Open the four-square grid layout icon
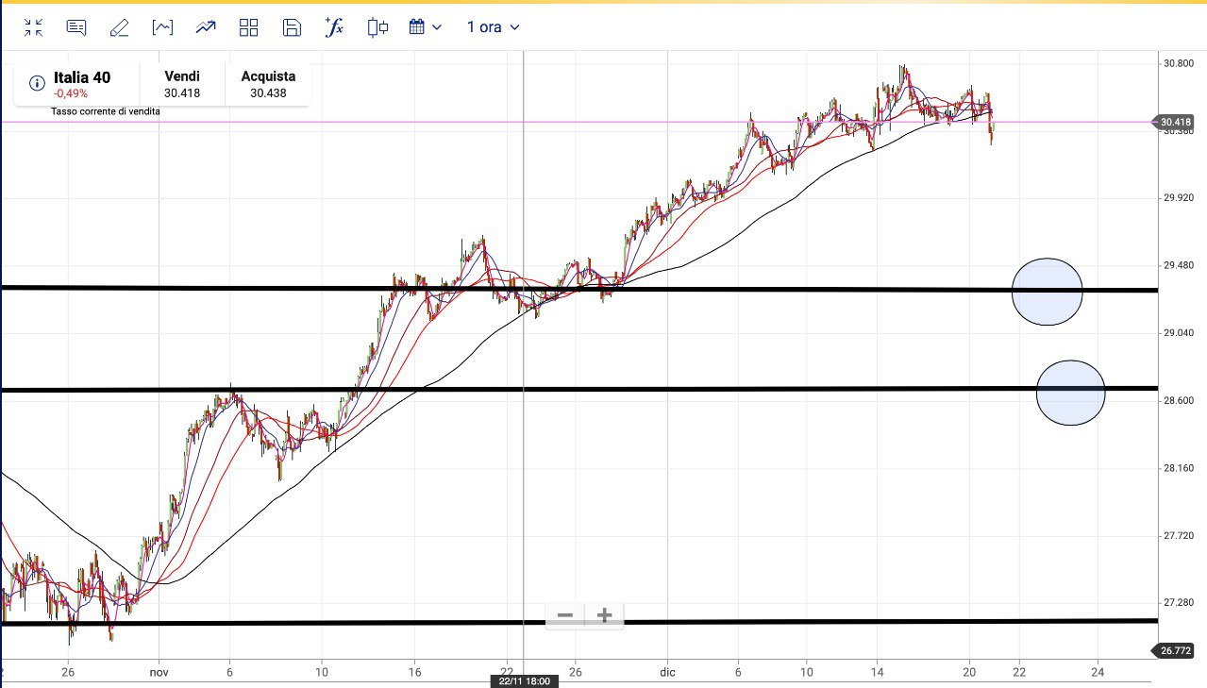 [x=249, y=27]
